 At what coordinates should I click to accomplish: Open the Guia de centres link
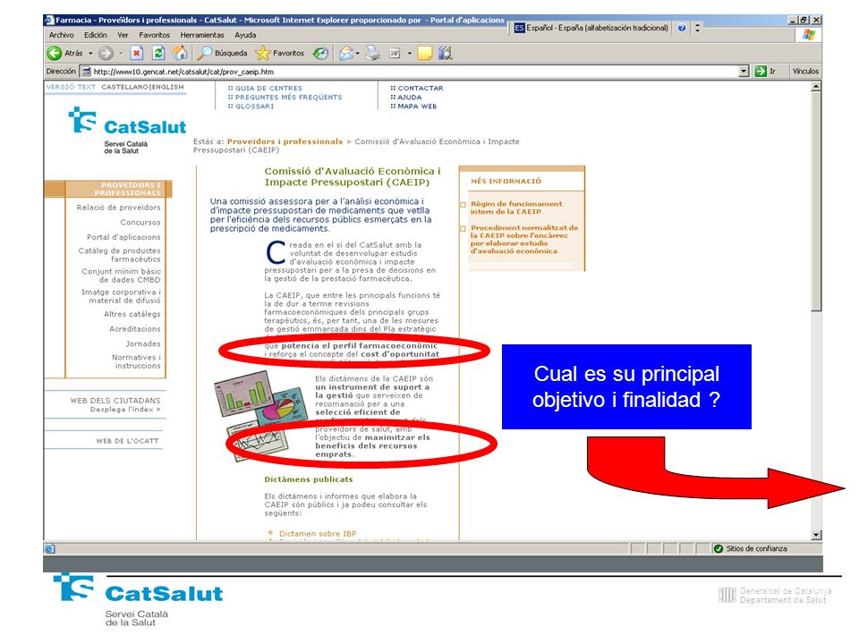coord(269,89)
